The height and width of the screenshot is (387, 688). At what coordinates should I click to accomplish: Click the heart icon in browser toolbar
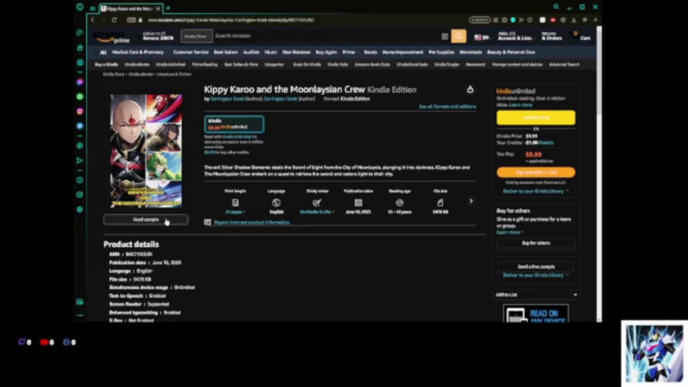click(x=530, y=20)
